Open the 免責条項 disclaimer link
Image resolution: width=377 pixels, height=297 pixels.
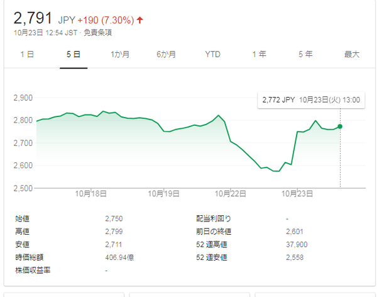point(97,33)
